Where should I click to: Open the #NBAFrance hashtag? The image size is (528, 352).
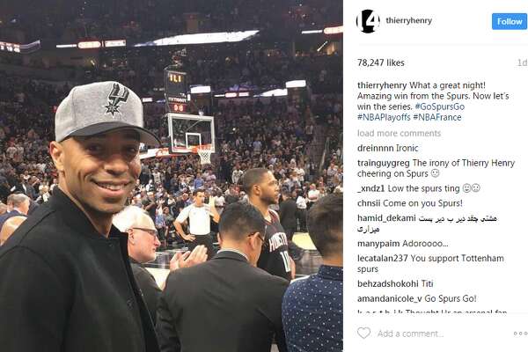click(x=437, y=117)
